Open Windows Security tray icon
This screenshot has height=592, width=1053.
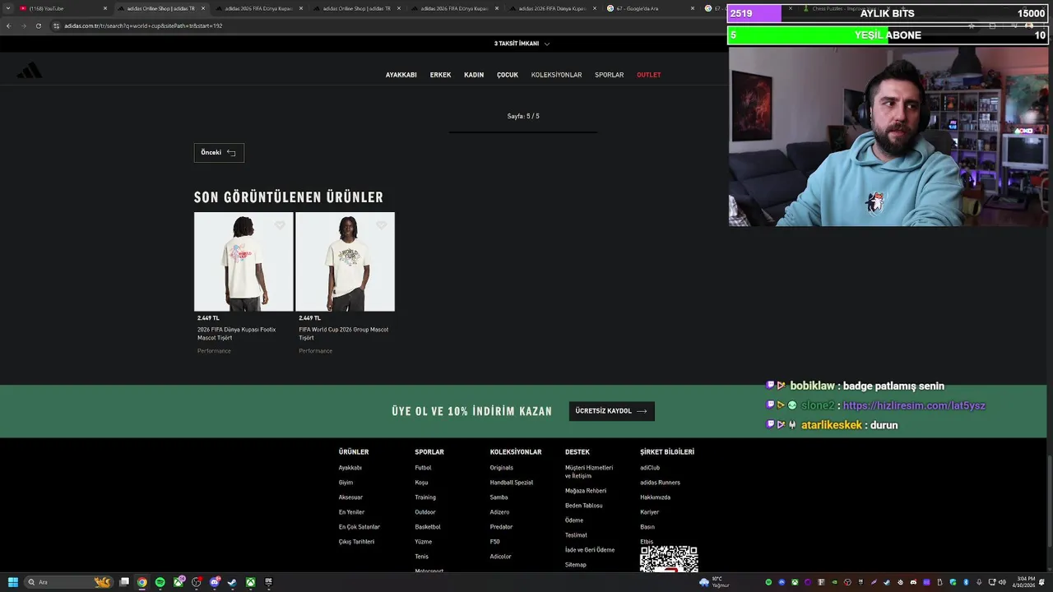pos(953,582)
